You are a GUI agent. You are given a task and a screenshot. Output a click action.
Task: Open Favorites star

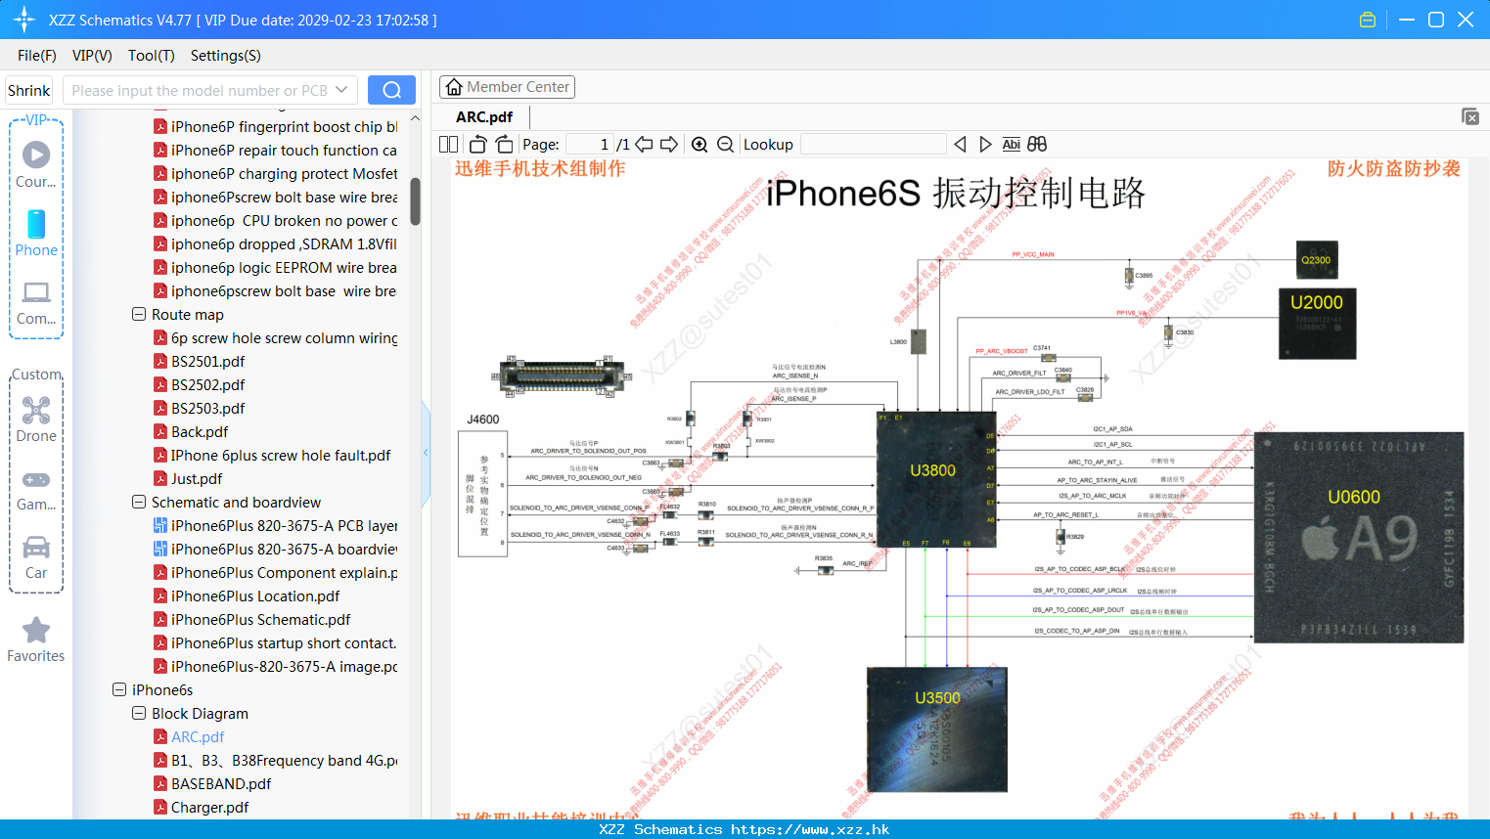(x=36, y=640)
